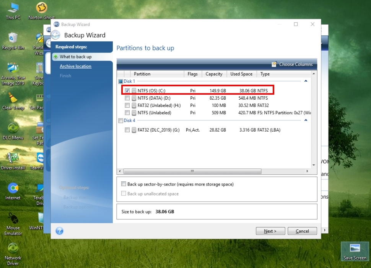Collapse the Disk 1 partition group
Viewport: 371px width, 268px height.
click(x=306, y=81)
